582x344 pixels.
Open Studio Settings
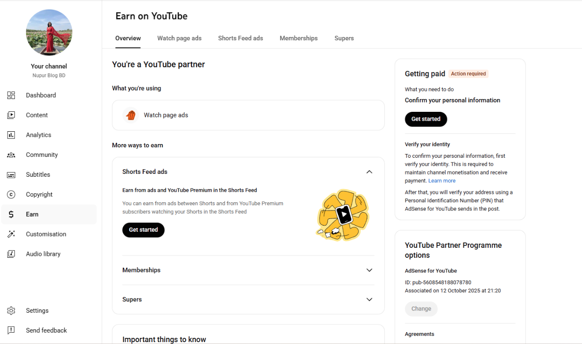[x=37, y=310]
